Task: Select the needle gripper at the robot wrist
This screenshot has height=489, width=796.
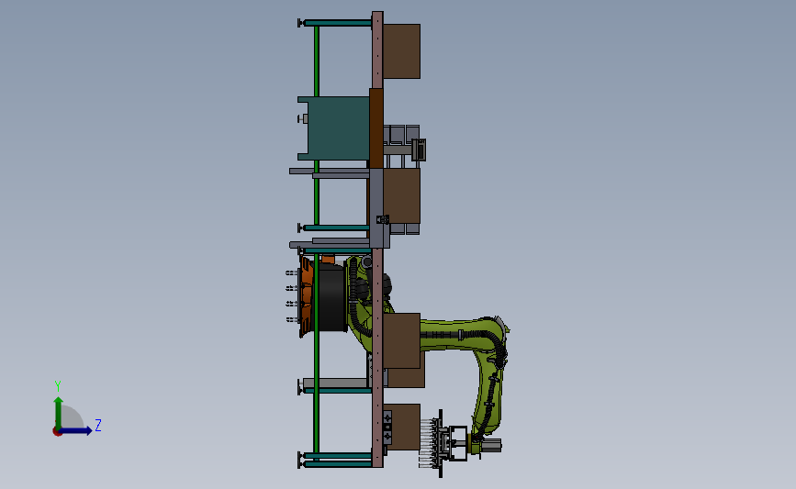Action: point(442,444)
